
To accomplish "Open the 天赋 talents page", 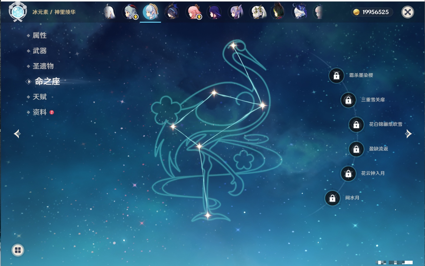I will pos(39,97).
